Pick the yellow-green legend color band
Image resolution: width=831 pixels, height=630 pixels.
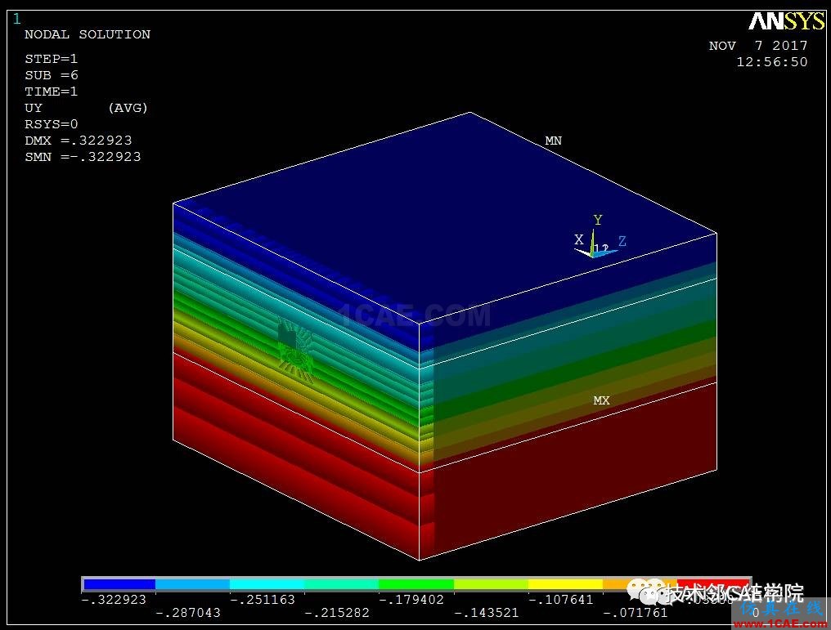pos(492,584)
